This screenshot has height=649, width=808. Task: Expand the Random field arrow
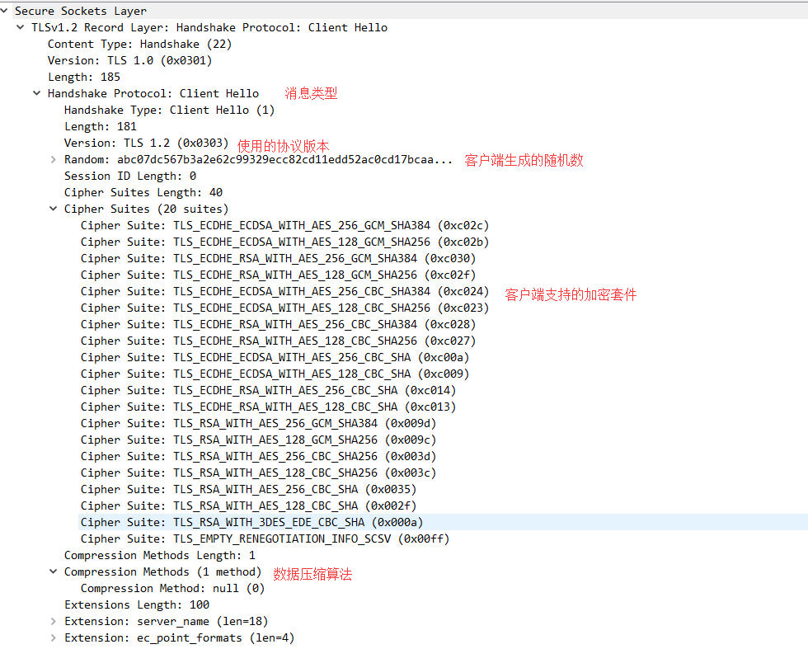[54, 159]
